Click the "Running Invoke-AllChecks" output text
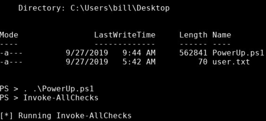 pyautogui.click(x=74, y=116)
